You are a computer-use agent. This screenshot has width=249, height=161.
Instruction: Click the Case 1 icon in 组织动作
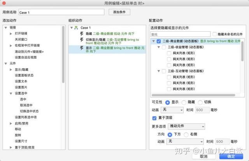76,28
